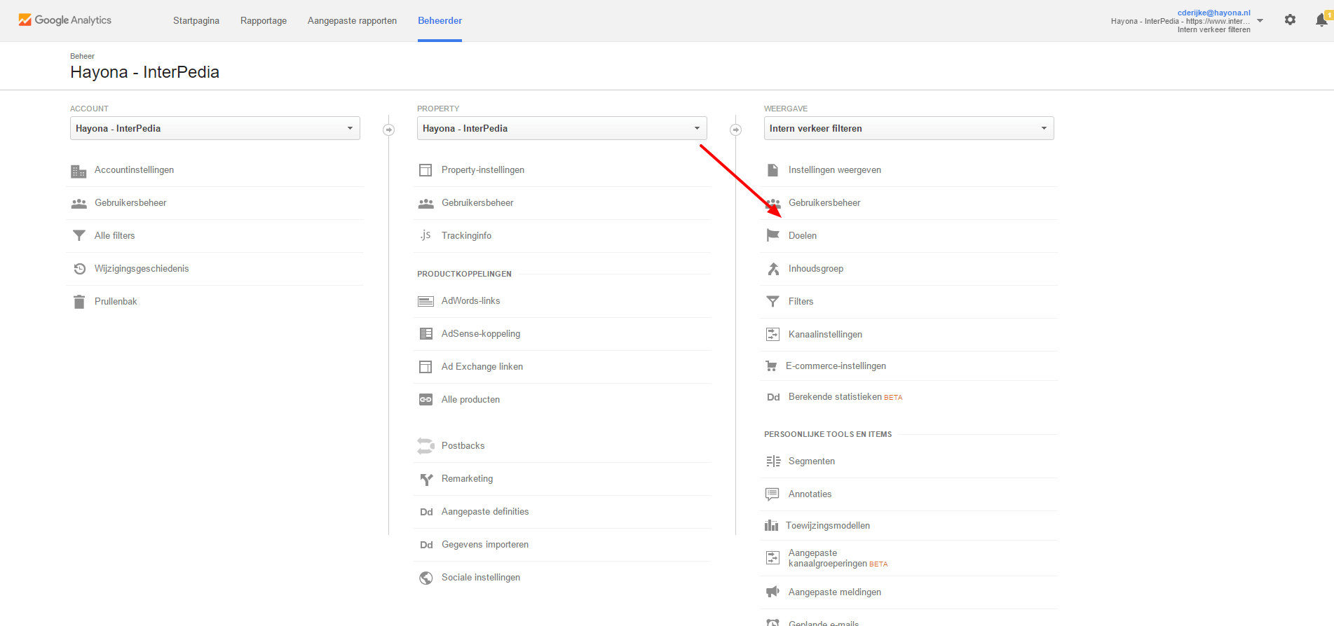The width and height of the screenshot is (1334, 626).
Task: Open Aangepaste definities link
Action: tap(485, 512)
